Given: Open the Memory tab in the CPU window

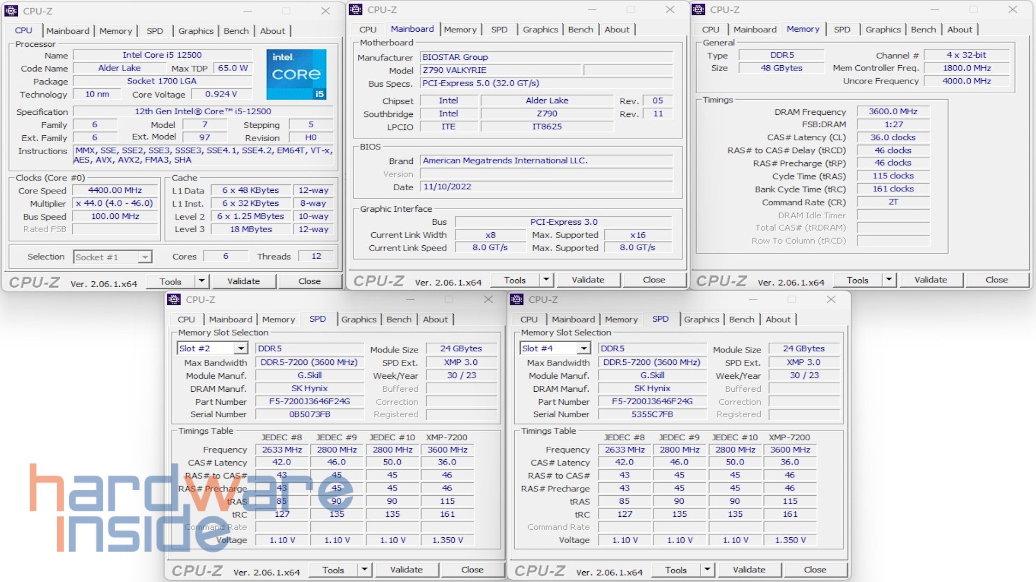Looking at the screenshot, I should (x=115, y=31).
